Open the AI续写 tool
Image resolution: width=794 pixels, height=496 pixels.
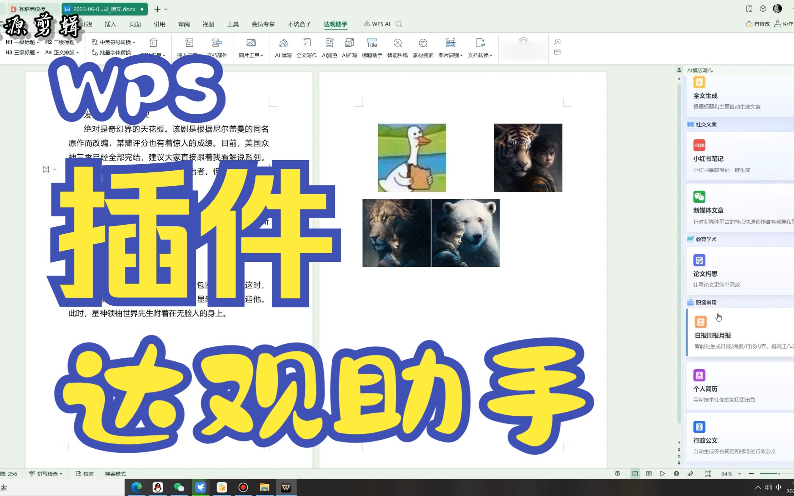[283, 48]
